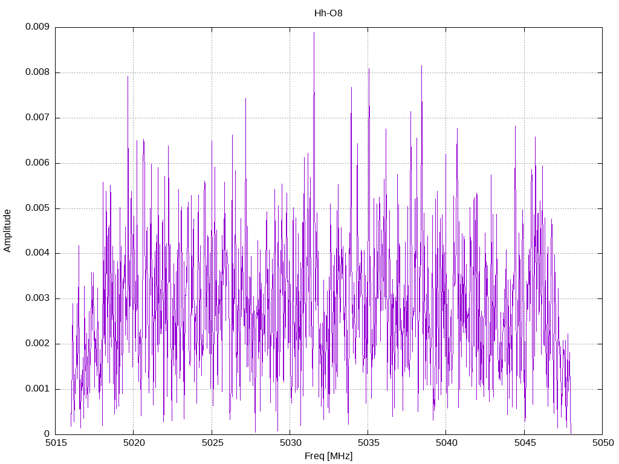This screenshot has height=464, width=619.
Task: Click the x-axis tick label 5015
Action: [x=55, y=443]
